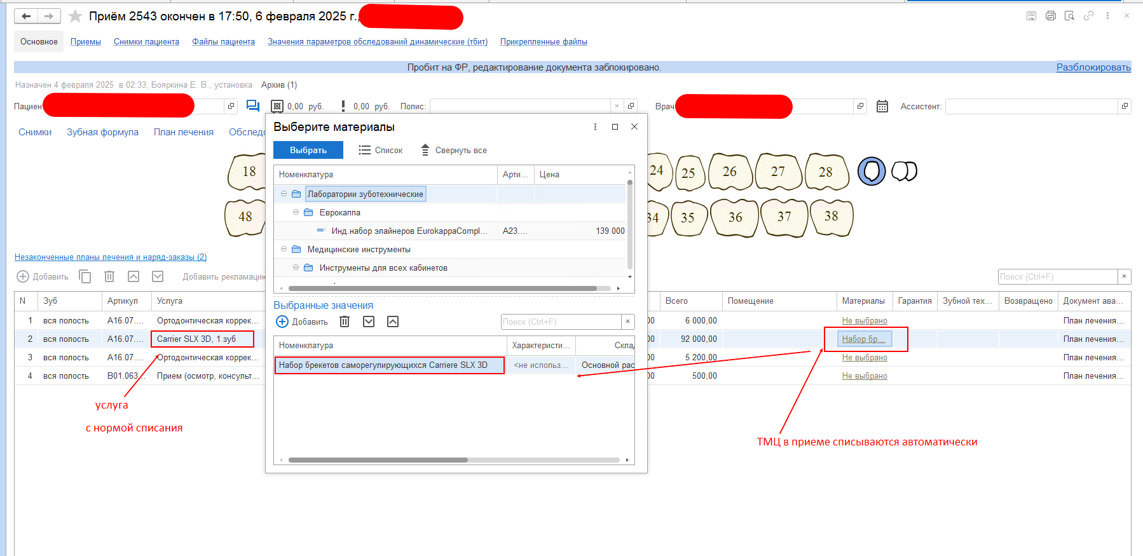
Task: Move the selected material down in Выбранные значения
Action: click(x=369, y=322)
